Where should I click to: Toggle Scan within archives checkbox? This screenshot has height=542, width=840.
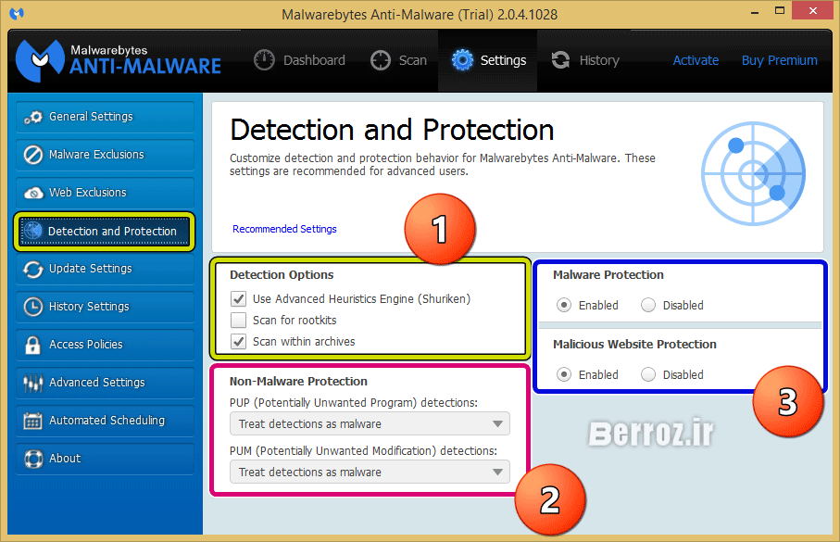click(238, 342)
